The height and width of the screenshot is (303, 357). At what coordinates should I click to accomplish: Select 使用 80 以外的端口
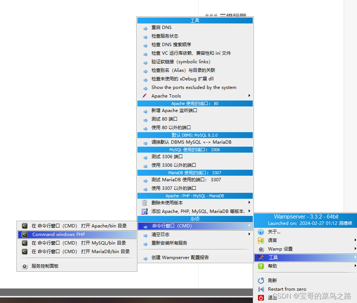point(195,127)
